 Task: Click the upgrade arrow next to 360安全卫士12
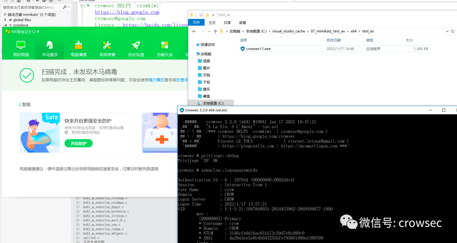point(38,31)
